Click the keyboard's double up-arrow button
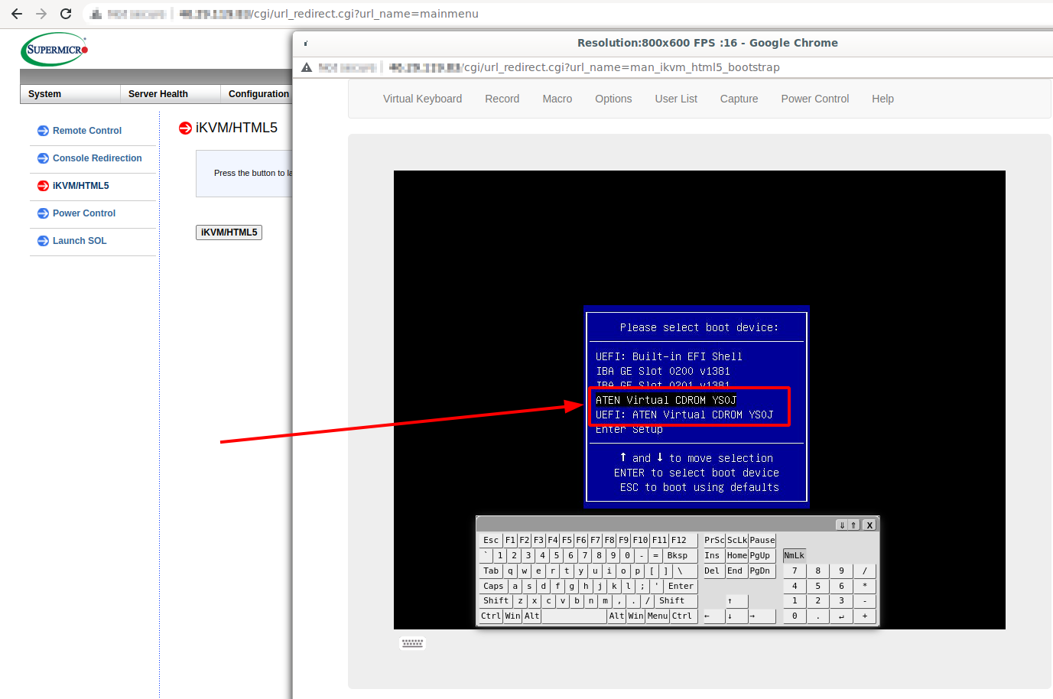This screenshot has width=1053, height=699. [x=854, y=525]
